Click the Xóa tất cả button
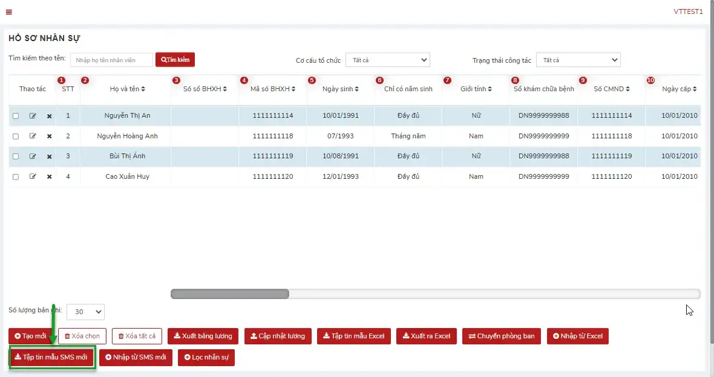 (x=137, y=336)
